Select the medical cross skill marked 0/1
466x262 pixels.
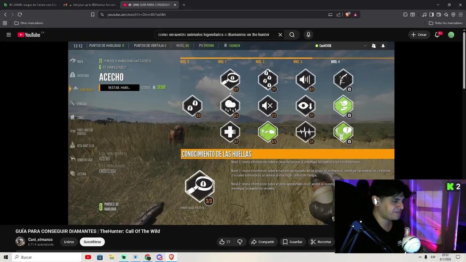tap(230, 132)
